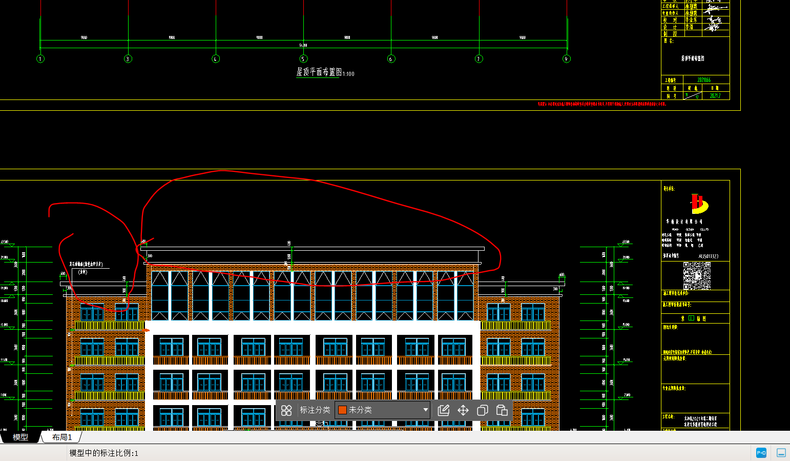Viewport: 790px width, 461px height.
Task: Click the 模型中的标注比例:1 status text
Action: coord(104,453)
